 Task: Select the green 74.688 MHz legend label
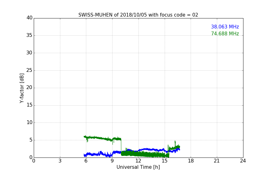pos(225,33)
